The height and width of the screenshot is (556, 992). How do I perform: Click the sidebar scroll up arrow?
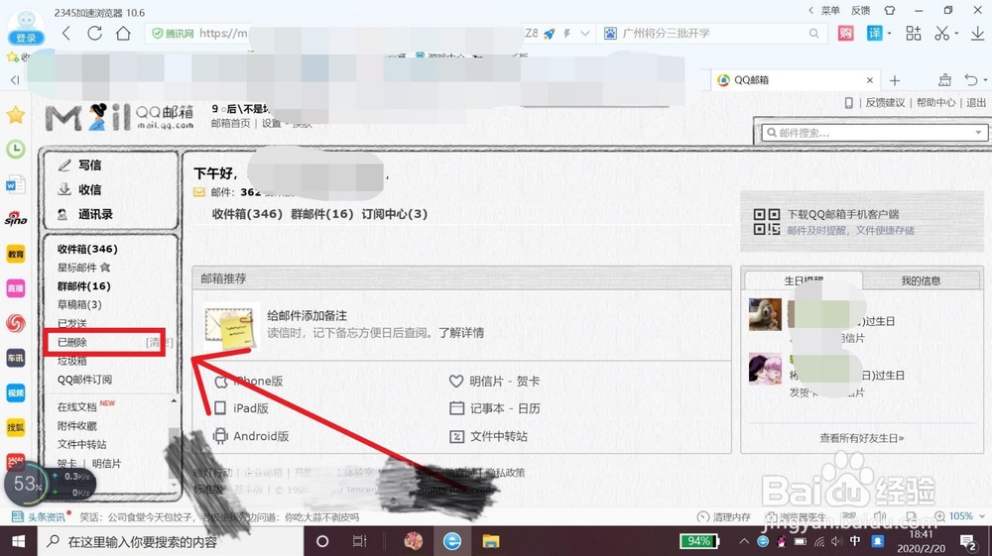pos(174,400)
